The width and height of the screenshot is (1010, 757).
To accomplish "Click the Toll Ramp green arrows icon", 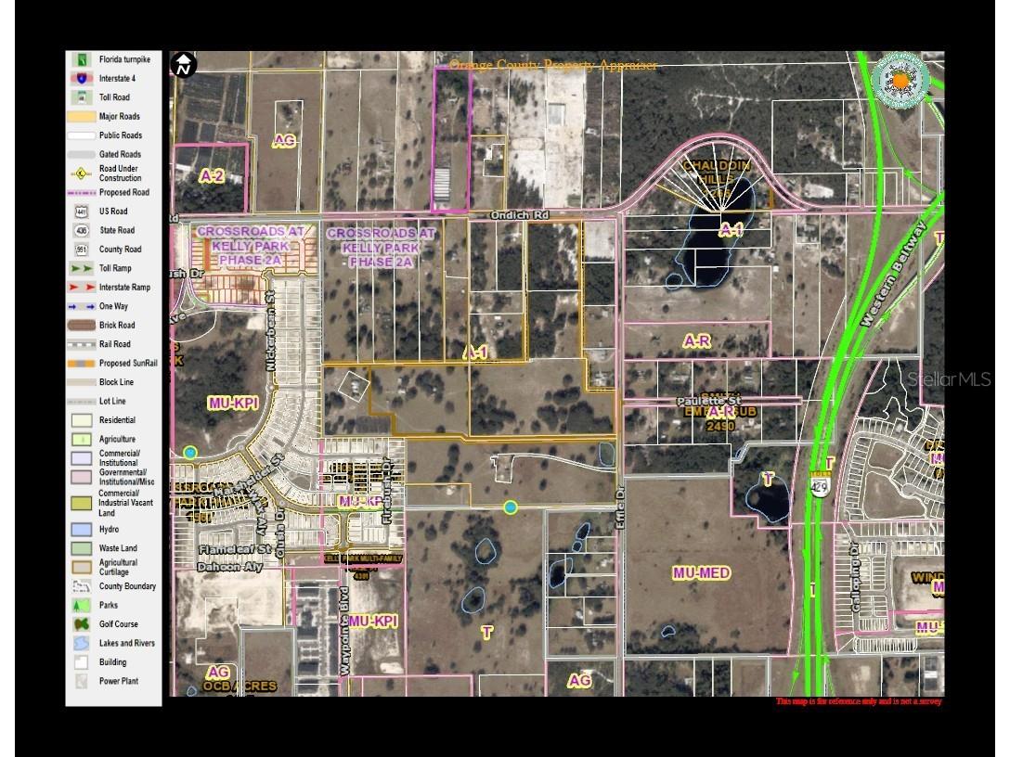I will [x=82, y=268].
